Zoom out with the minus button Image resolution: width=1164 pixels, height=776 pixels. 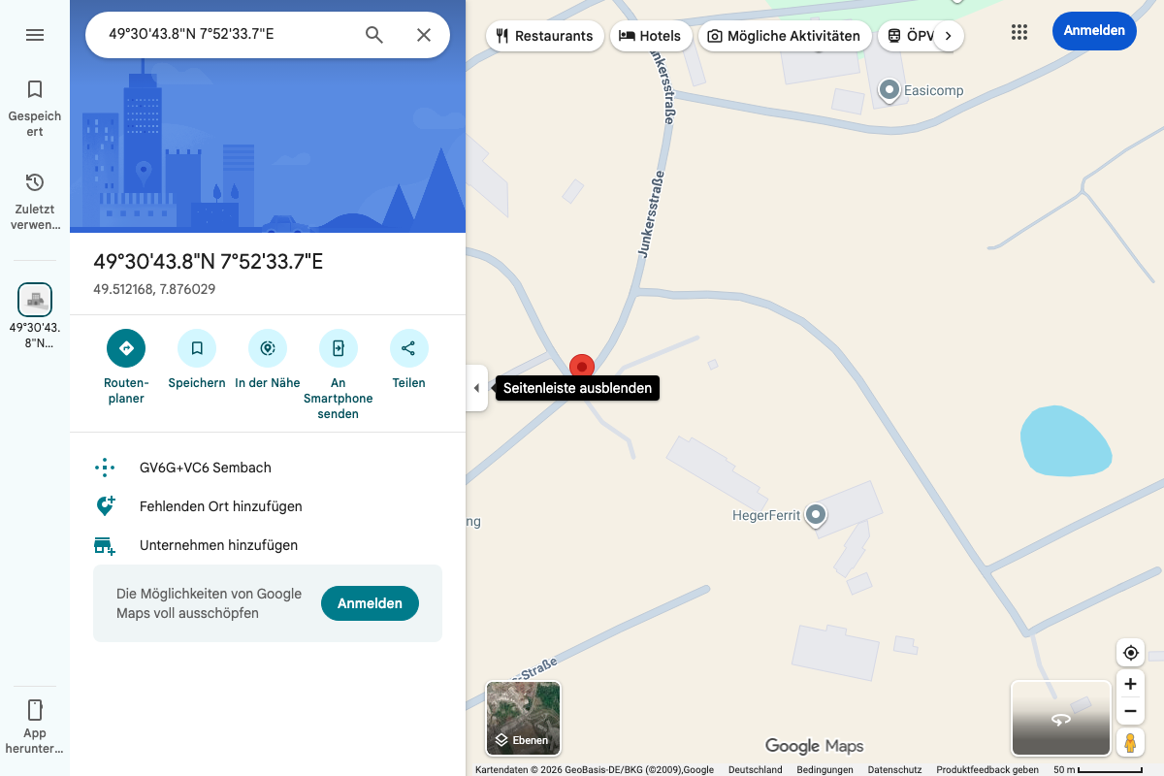1130,712
